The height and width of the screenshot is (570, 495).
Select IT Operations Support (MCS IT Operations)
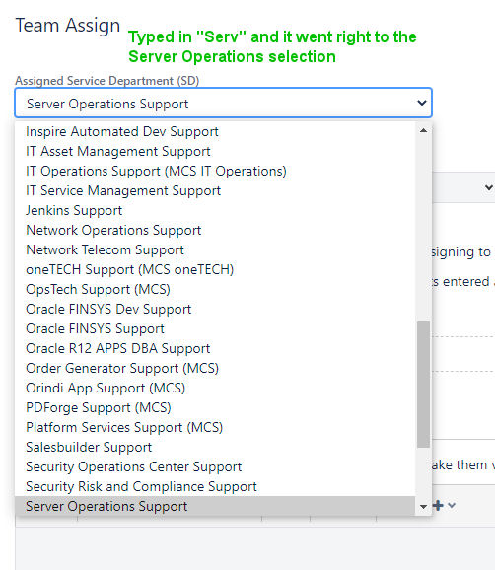(x=215, y=171)
